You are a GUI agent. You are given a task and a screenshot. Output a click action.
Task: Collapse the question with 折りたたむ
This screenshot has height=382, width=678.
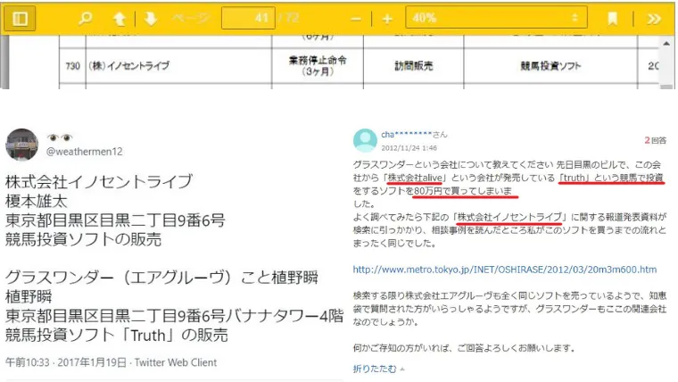(375, 369)
